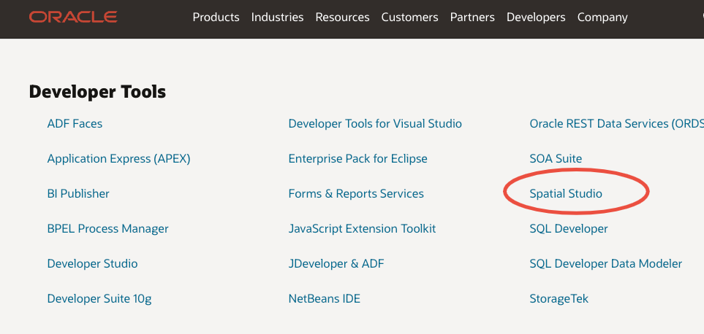Screen dimensions: 704x334
Task: Open the Partners menu
Action: pos(472,17)
